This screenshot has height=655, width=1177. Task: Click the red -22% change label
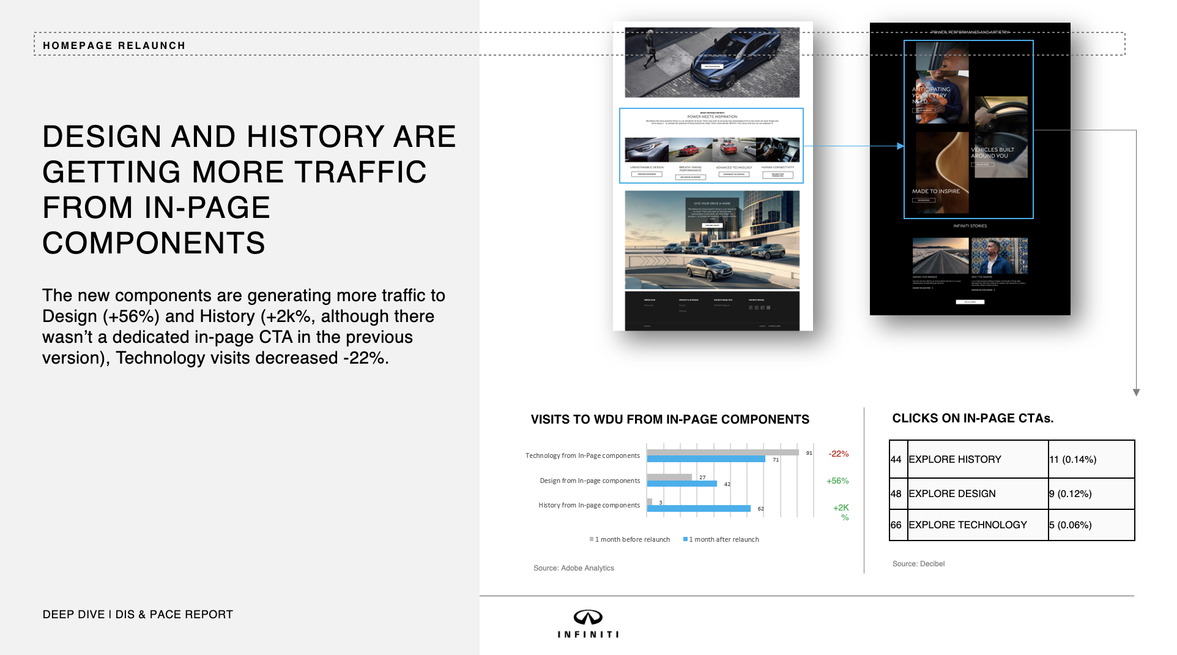[838, 454]
